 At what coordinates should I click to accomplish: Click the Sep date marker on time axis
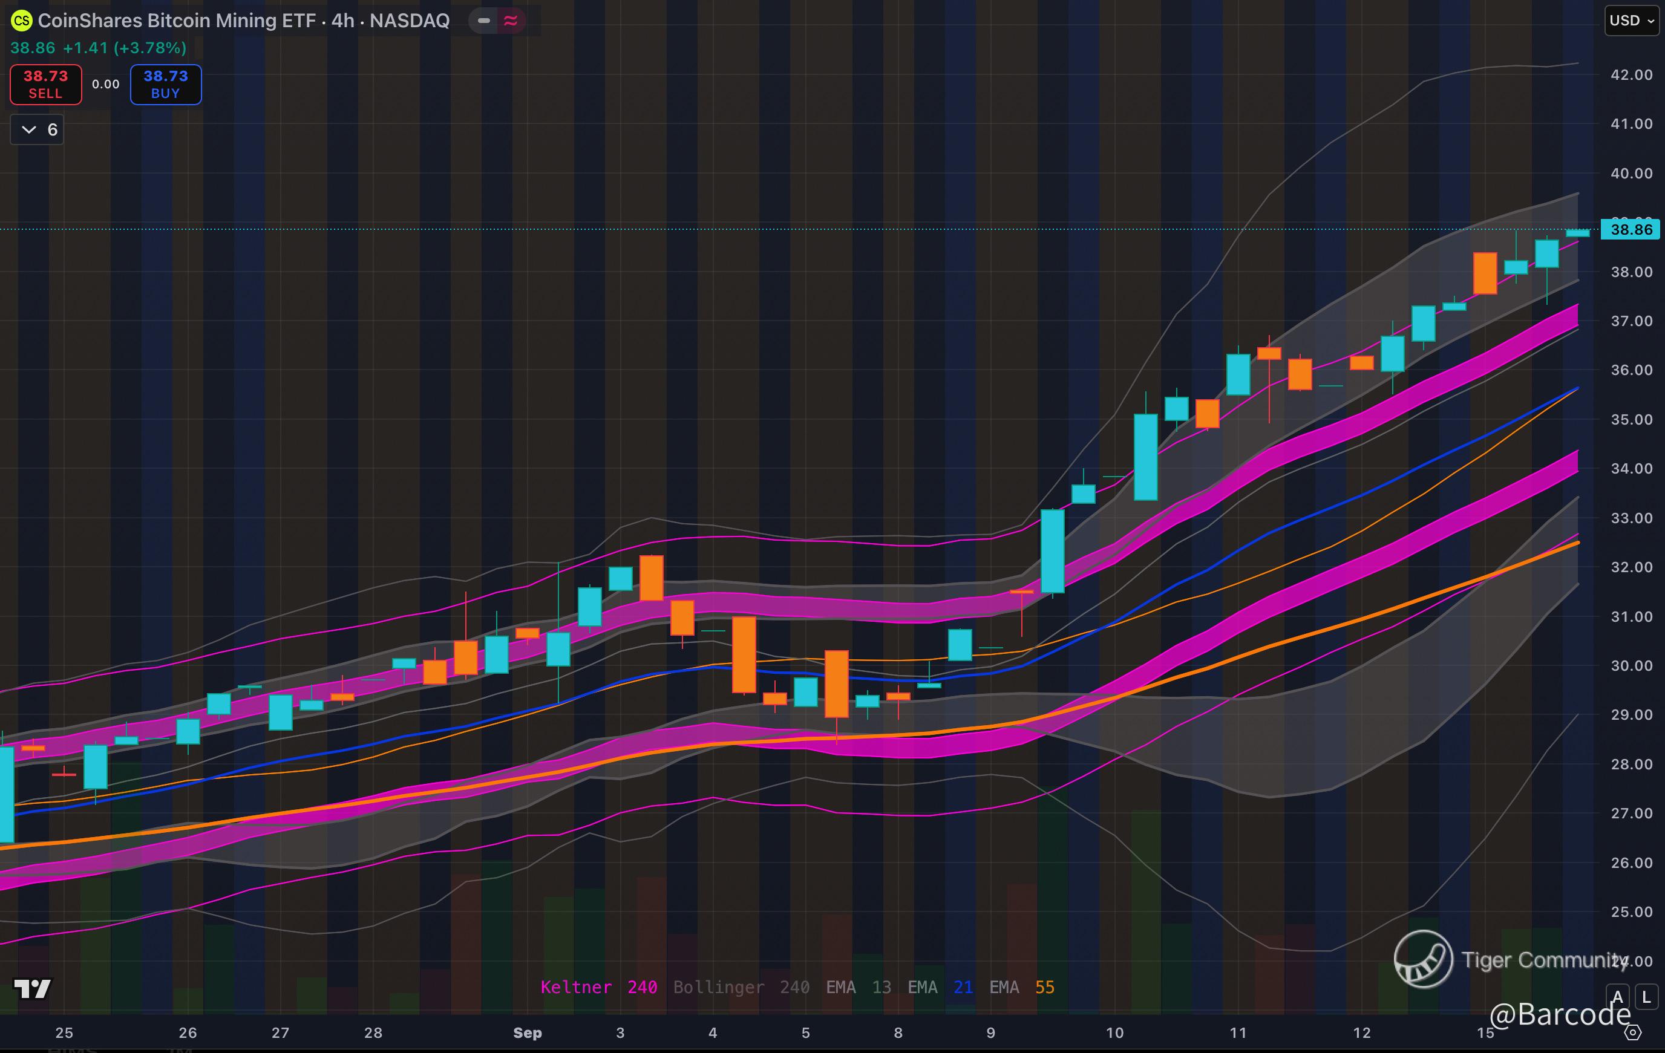pyautogui.click(x=527, y=1033)
